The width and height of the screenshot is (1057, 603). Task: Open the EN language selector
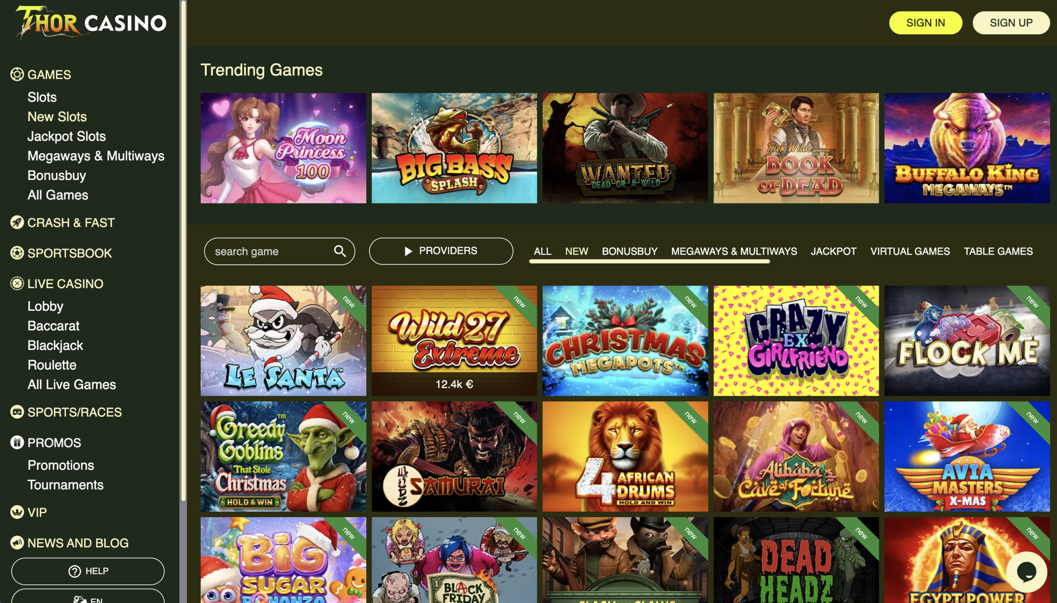(88, 596)
